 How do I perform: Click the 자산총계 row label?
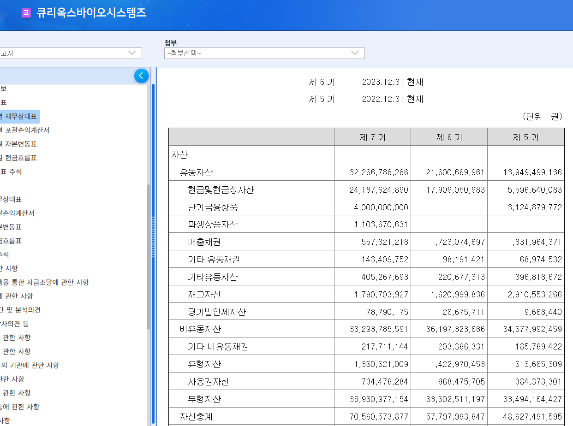coord(196,416)
